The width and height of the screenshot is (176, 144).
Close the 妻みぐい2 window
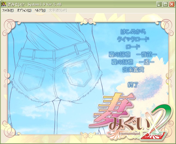[172, 4]
